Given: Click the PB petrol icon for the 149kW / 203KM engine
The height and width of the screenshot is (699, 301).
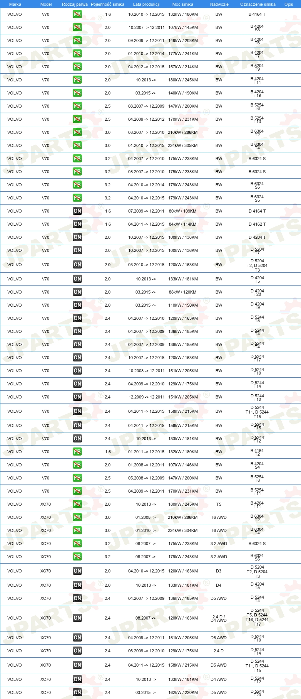Looking at the screenshot, I should (77, 41).
